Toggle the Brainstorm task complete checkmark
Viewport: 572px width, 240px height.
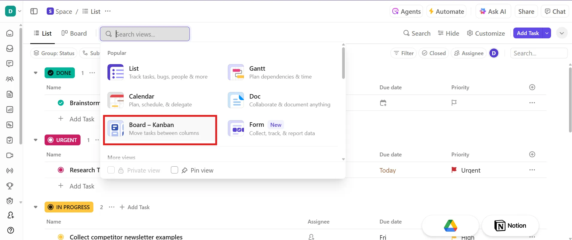[61, 103]
